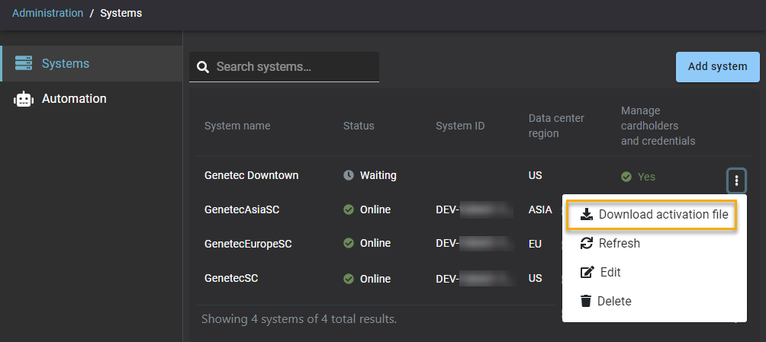The width and height of the screenshot is (766, 342).
Task: Open the three-dot menu for Genetec Downtown
Action: tap(736, 181)
